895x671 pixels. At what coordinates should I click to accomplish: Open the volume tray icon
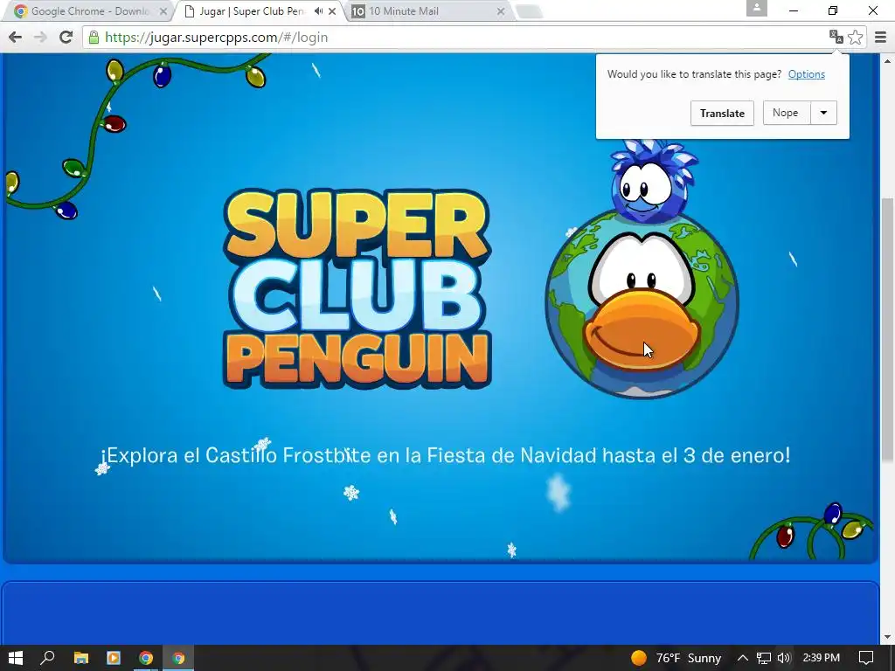click(x=784, y=658)
